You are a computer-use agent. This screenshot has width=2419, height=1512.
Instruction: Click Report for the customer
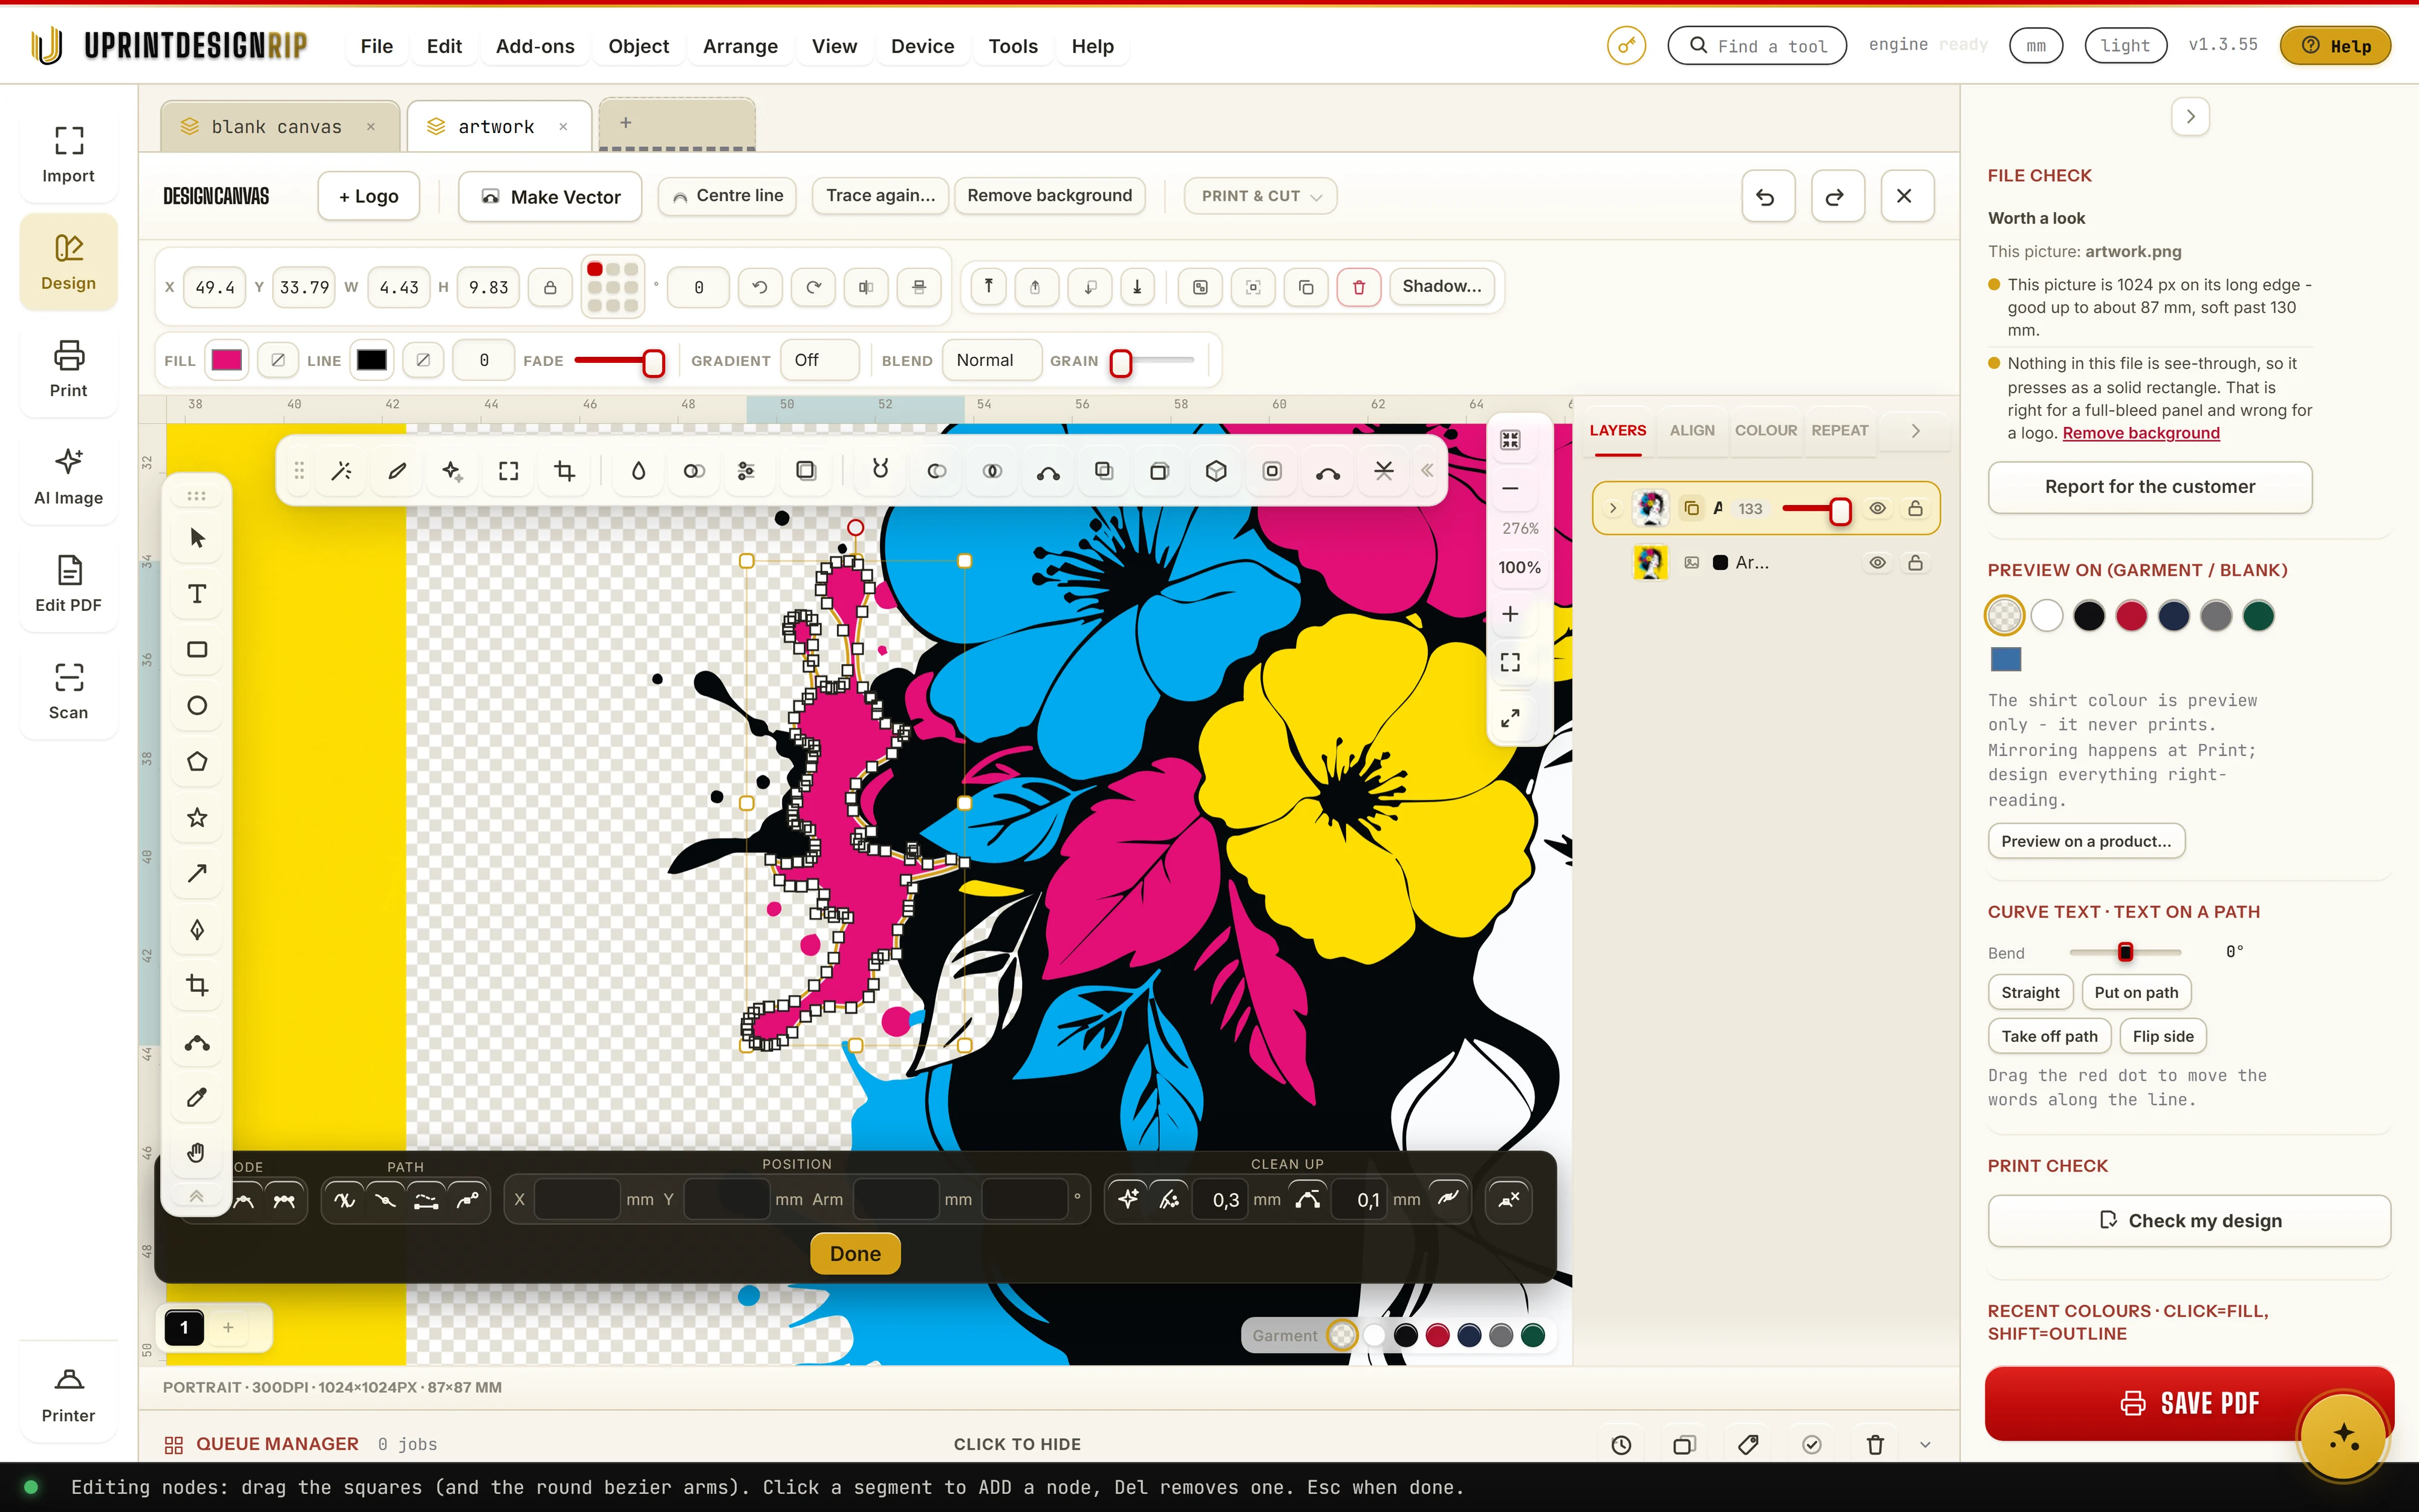point(2150,487)
